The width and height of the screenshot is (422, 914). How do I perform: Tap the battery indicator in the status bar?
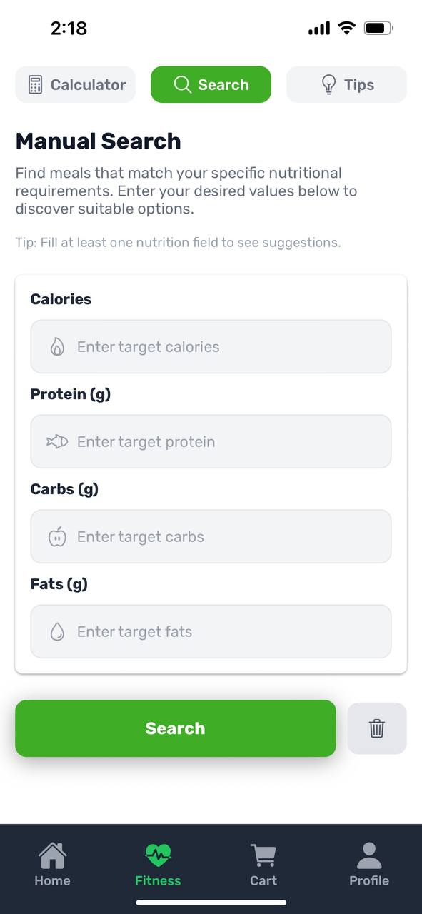pyautogui.click(x=378, y=29)
